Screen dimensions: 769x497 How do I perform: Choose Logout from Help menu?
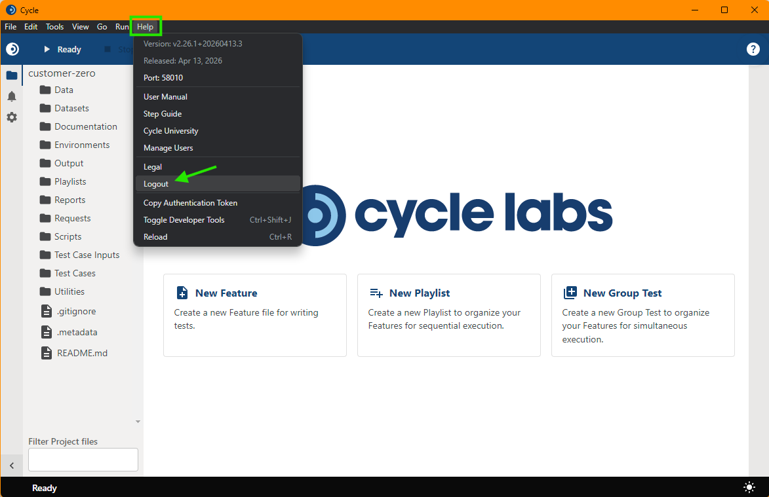pyautogui.click(x=218, y=183)
